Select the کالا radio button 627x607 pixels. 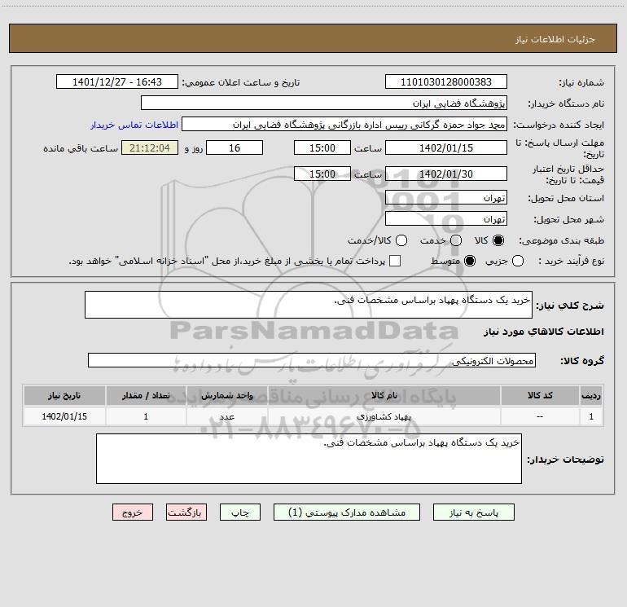click(x=498, y=240)
